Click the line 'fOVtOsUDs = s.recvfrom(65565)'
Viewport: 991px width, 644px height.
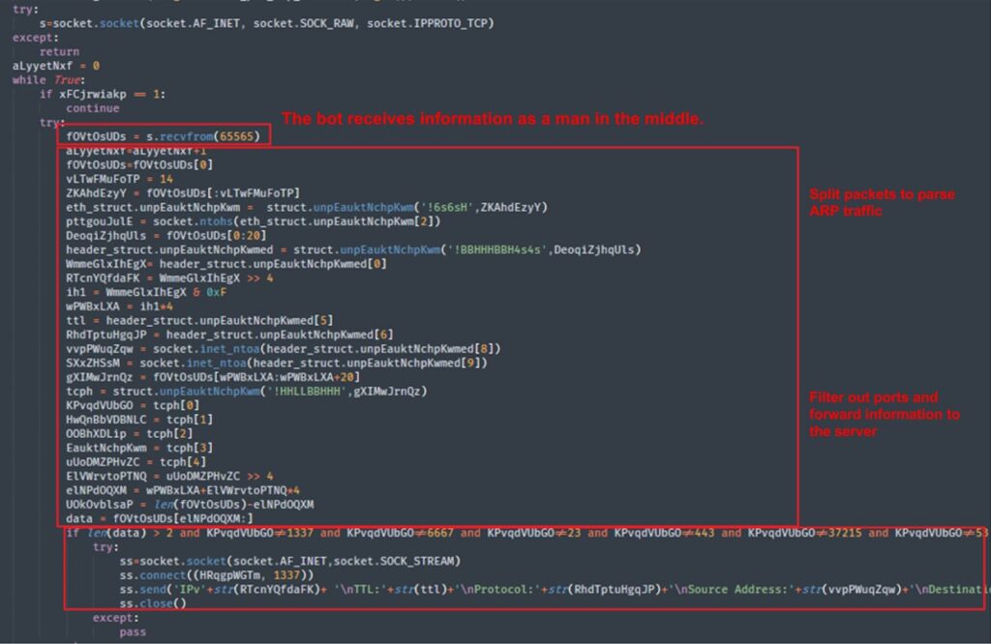coord(163,136)
